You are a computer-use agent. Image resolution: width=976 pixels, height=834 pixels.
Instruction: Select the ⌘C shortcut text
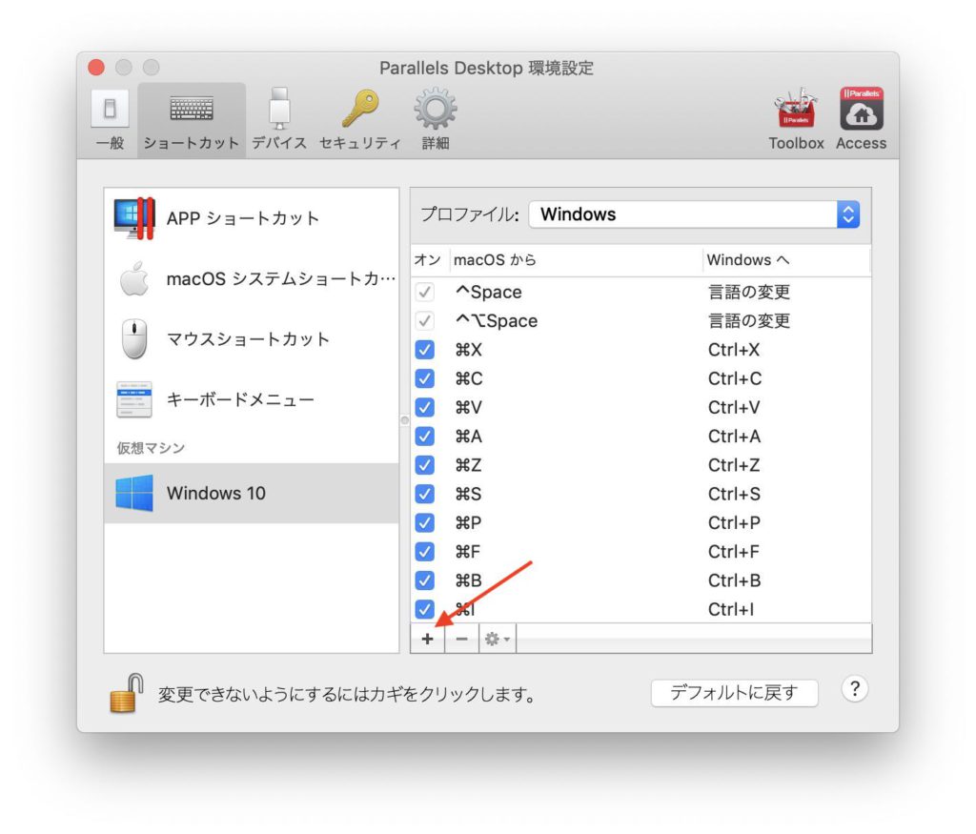coord(469,378)
